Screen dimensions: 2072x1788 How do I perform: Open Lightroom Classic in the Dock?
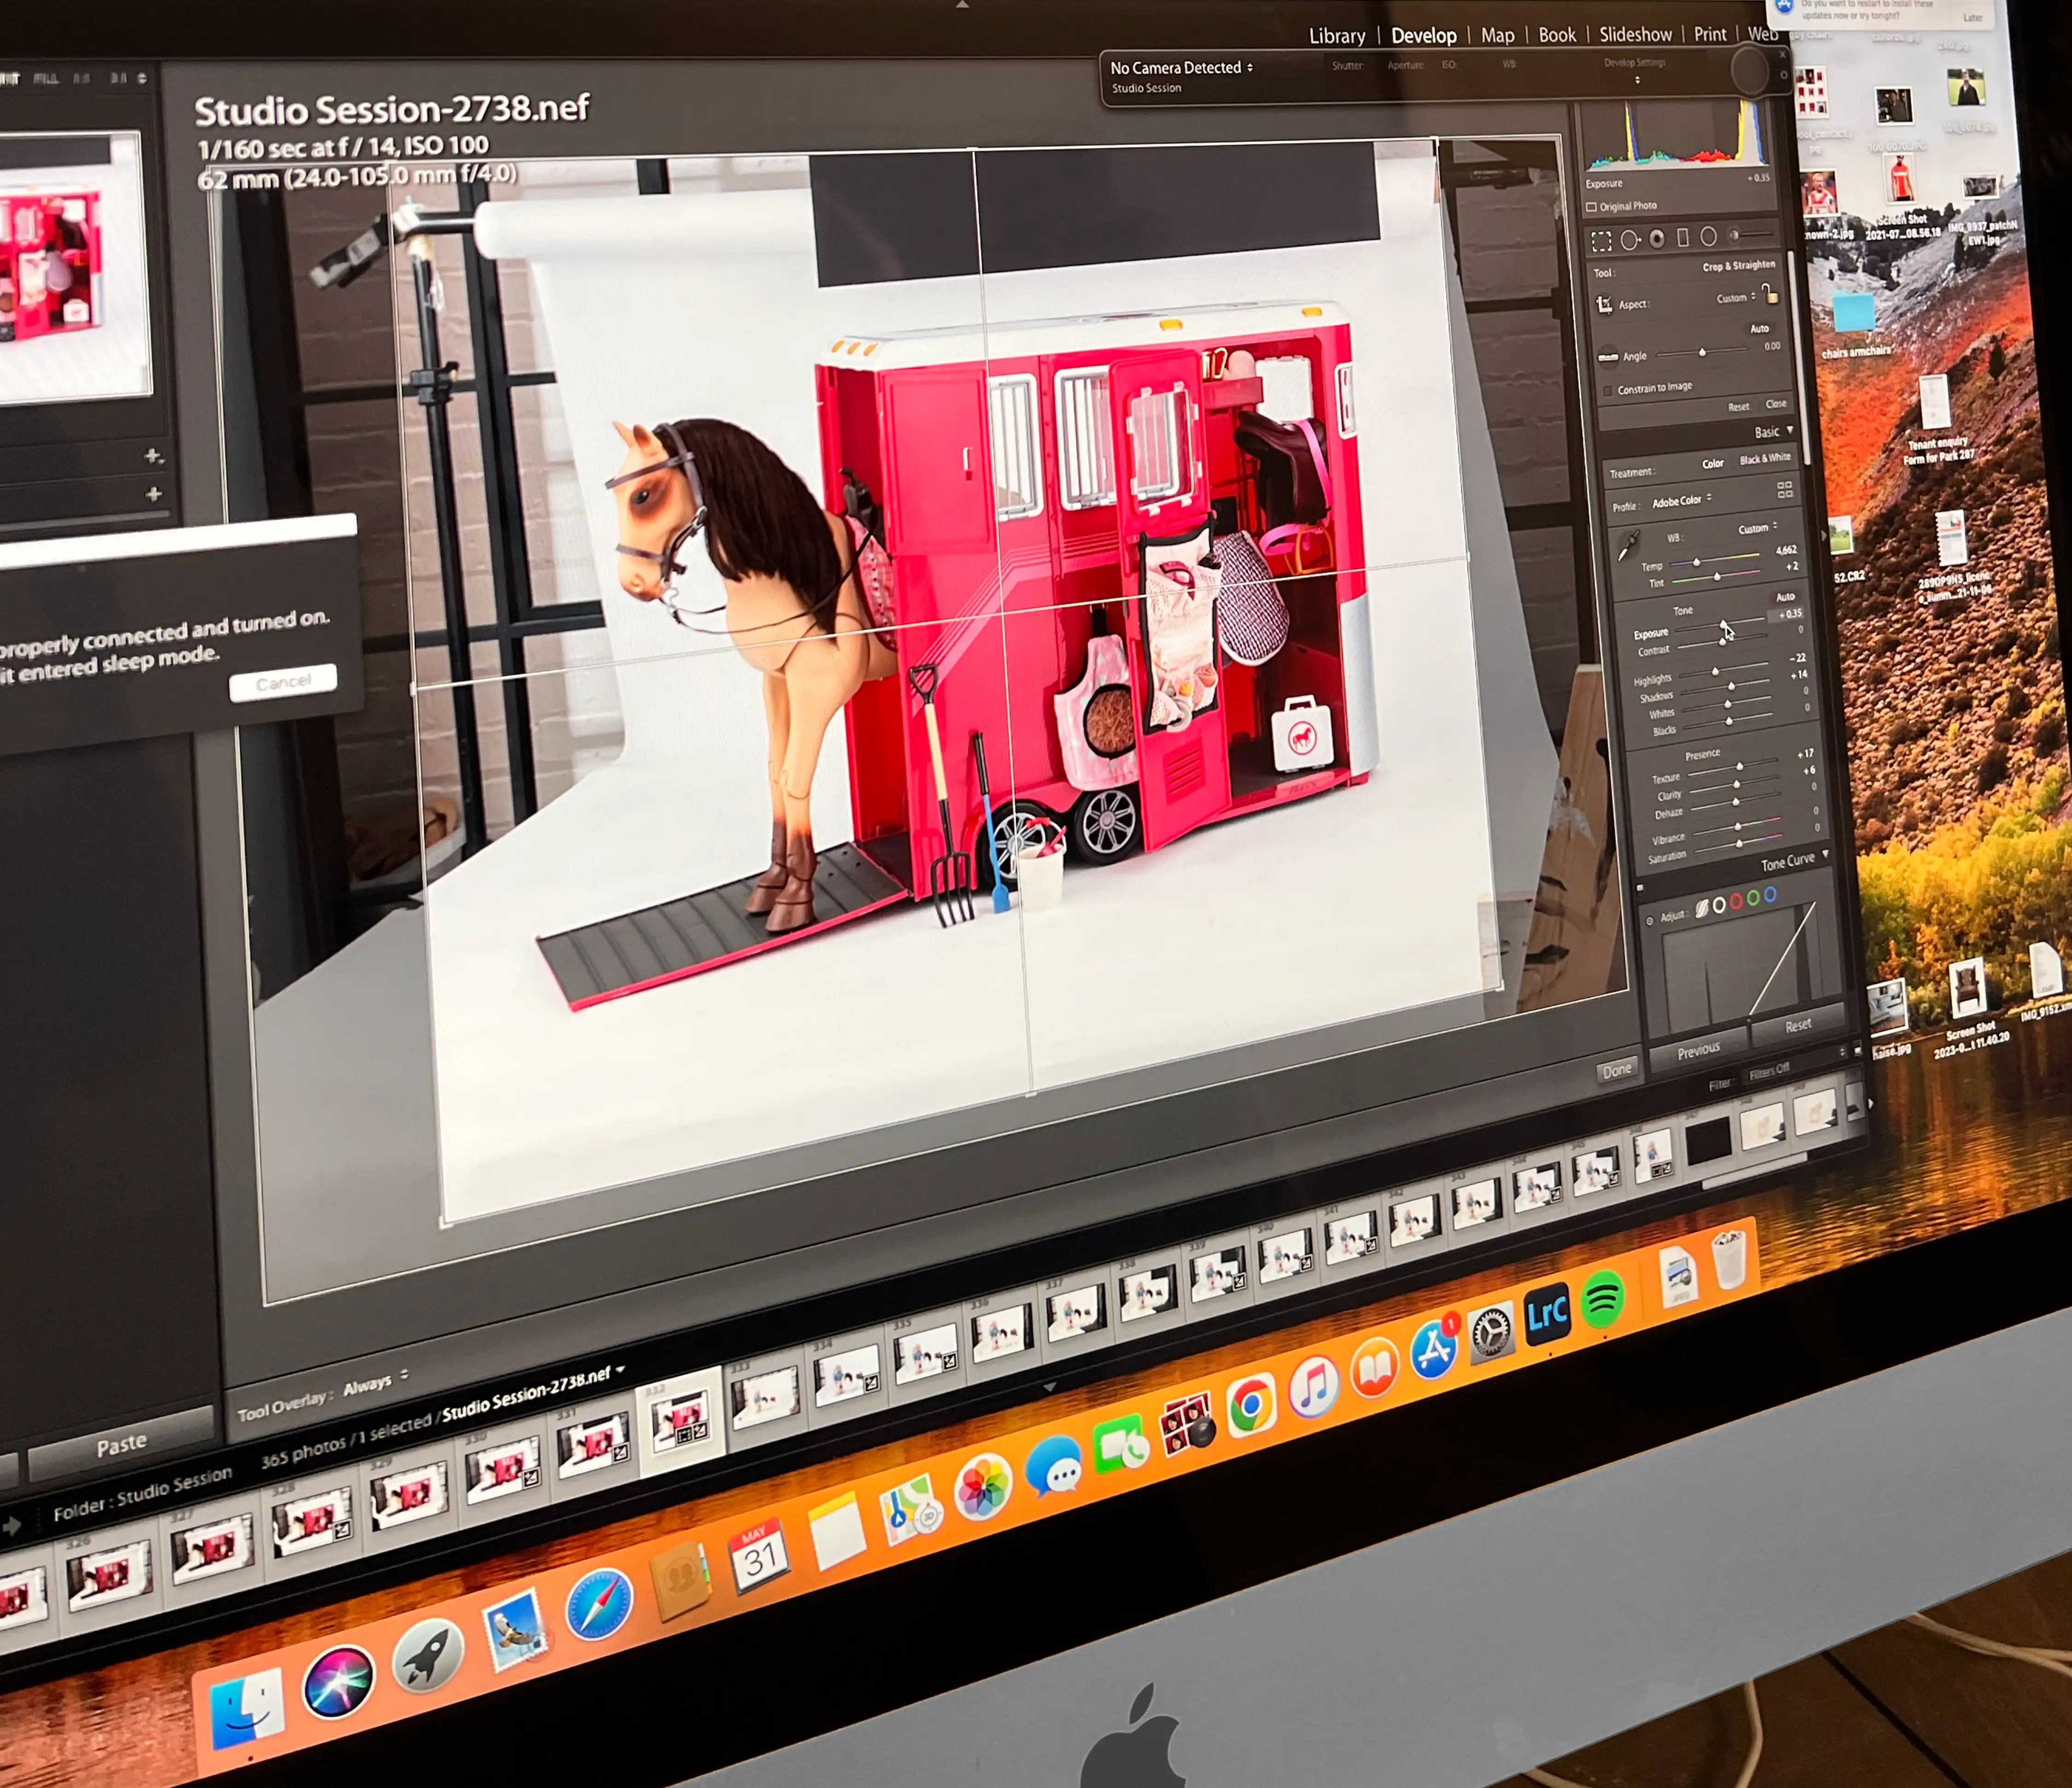pyautogui.click(x=1547, y=1313)
